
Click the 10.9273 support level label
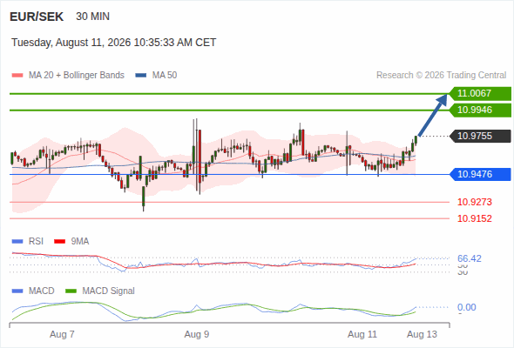[475, 202]
